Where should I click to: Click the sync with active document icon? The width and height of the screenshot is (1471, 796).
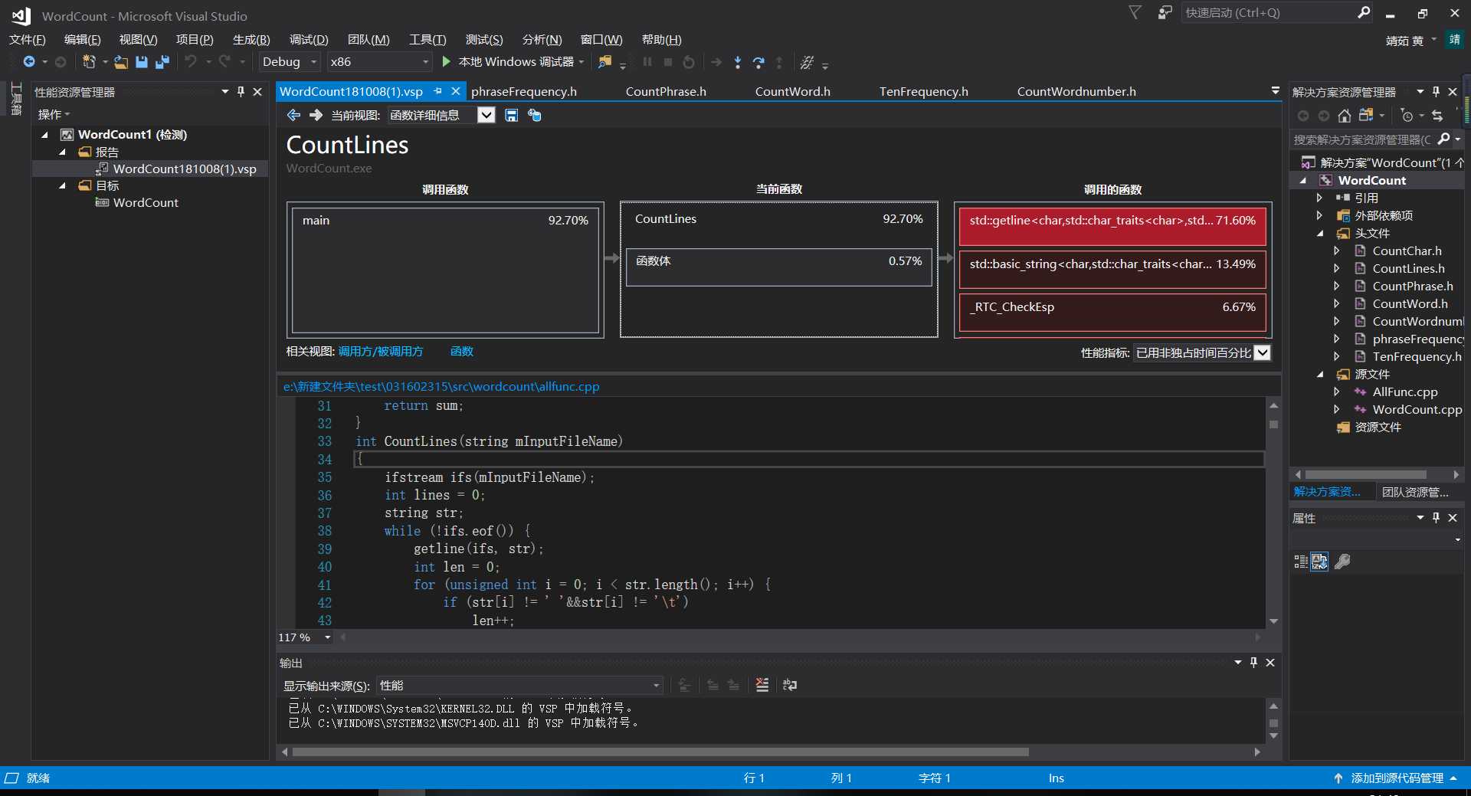tap(1437, 116)
